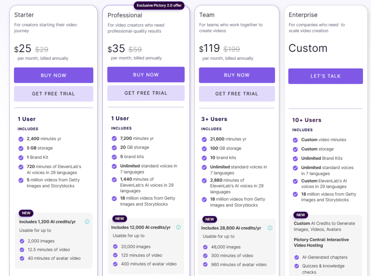Click checkmark next to 10 brand kits
The image size is (371, 276).
[204, 158]
